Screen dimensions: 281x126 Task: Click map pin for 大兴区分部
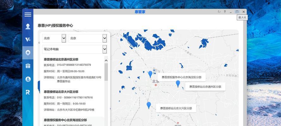(149, 105)
